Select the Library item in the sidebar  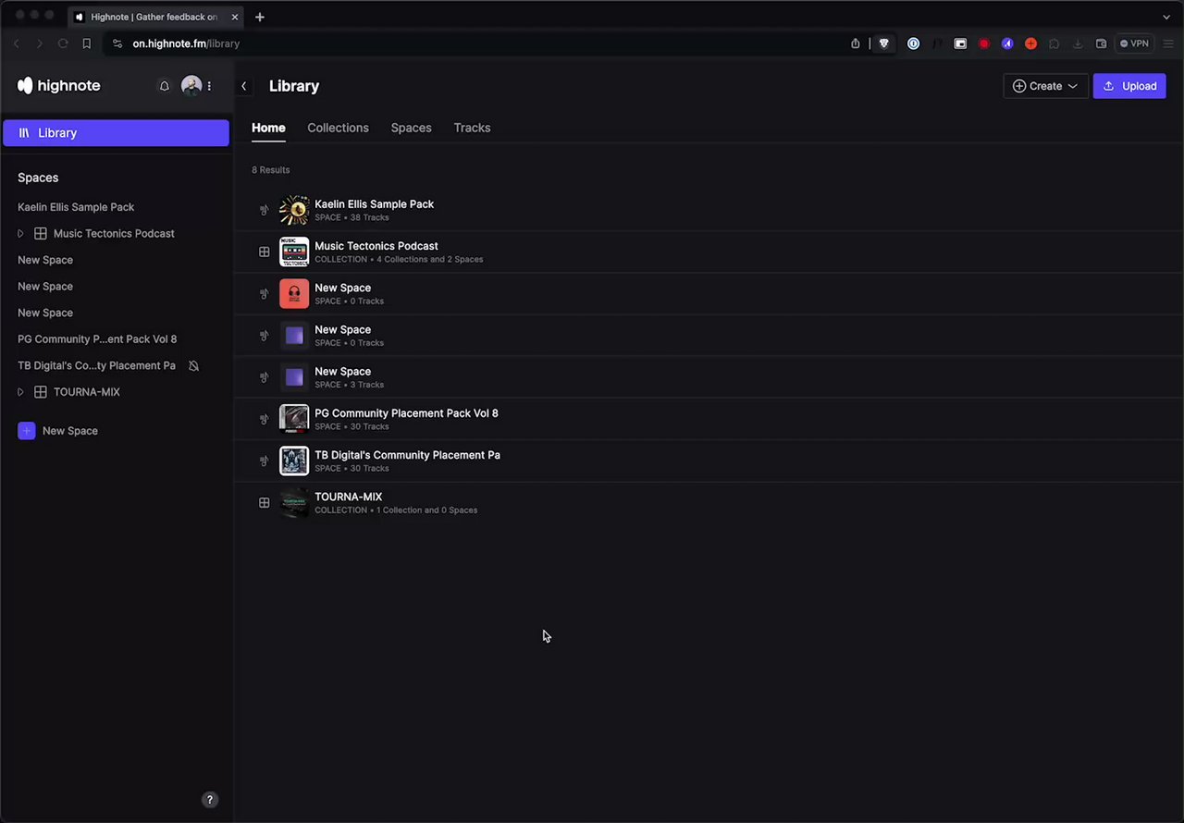pyautogui.click(x=116, y=133)
